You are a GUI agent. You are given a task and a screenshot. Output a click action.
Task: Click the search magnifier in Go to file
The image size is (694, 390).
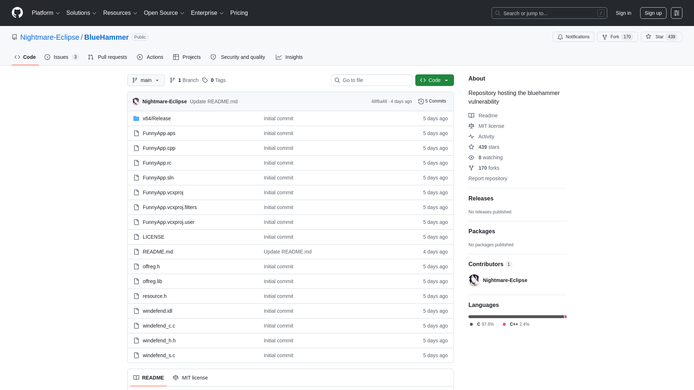[337, 80]
